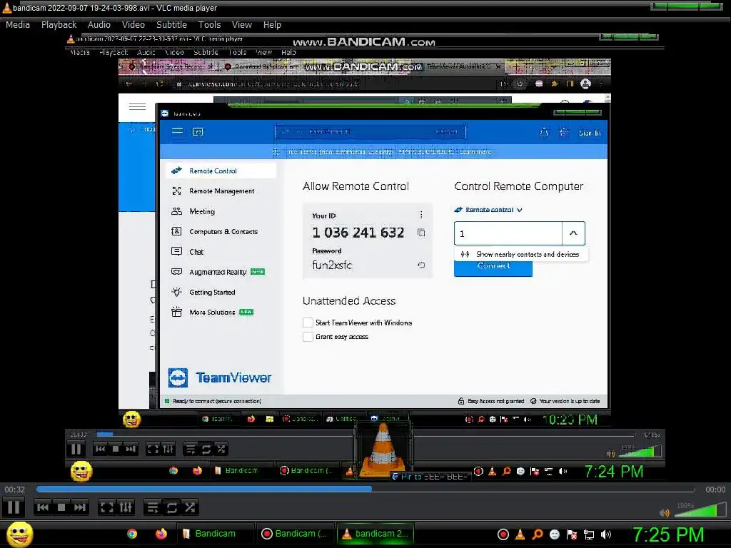Select Chat in TeamViewer sidebar

click(x=221, y=252)
